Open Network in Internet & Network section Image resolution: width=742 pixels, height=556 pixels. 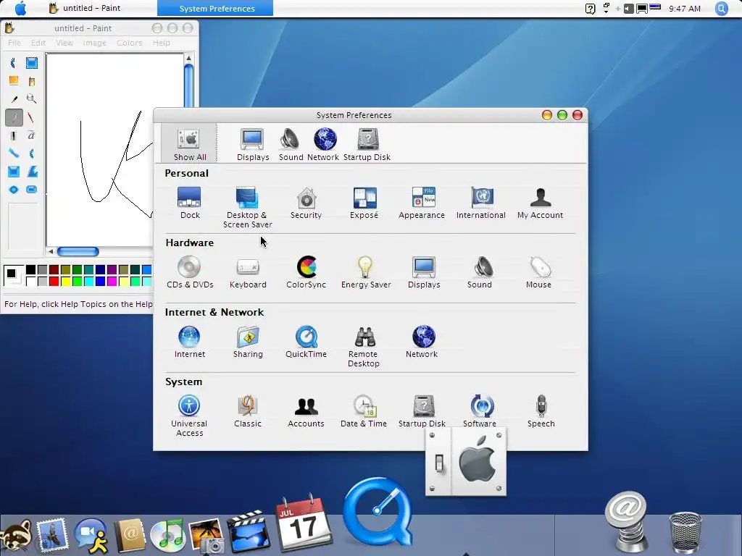422,342
